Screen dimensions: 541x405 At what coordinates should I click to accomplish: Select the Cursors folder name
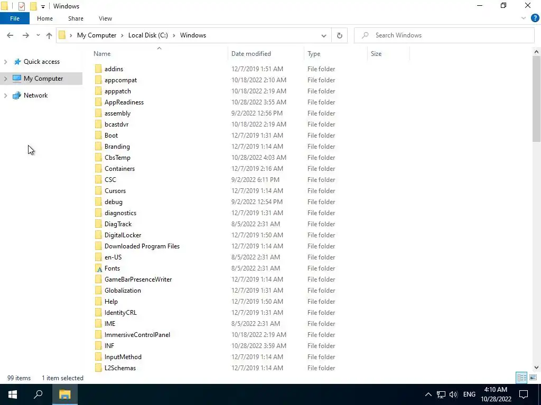[x=115, y=190]
